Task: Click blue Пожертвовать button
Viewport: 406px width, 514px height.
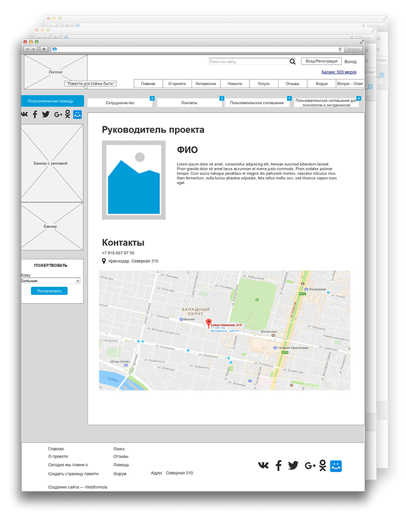Action: [49, 291]
